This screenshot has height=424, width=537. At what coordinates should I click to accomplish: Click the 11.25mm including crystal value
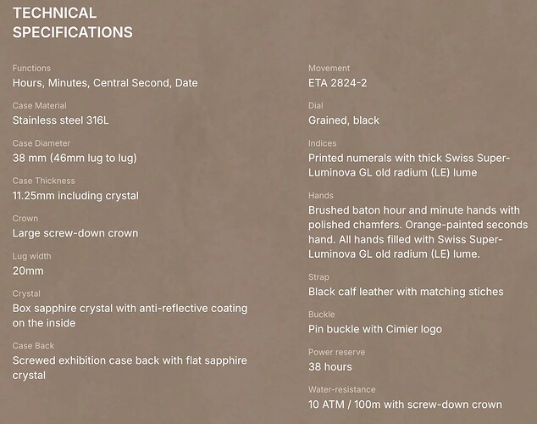(75, 196)
